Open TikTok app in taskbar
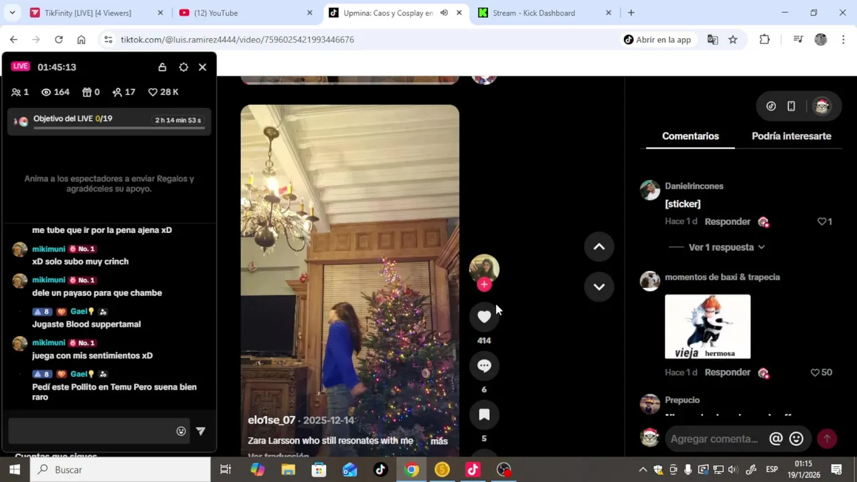The image size is (857, 482). tap(380, 470)
